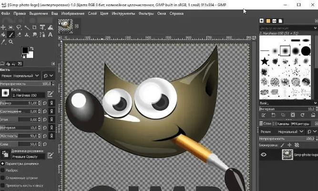The width and height of the screenshot is (318, 191).
Task: Open the brush editor from tool options
Action: (x=50, y=94)
